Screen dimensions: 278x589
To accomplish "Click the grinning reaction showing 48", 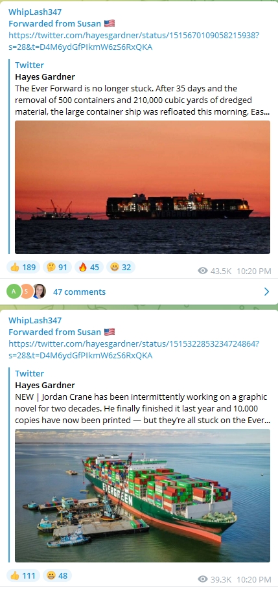I will click(57, 575).
